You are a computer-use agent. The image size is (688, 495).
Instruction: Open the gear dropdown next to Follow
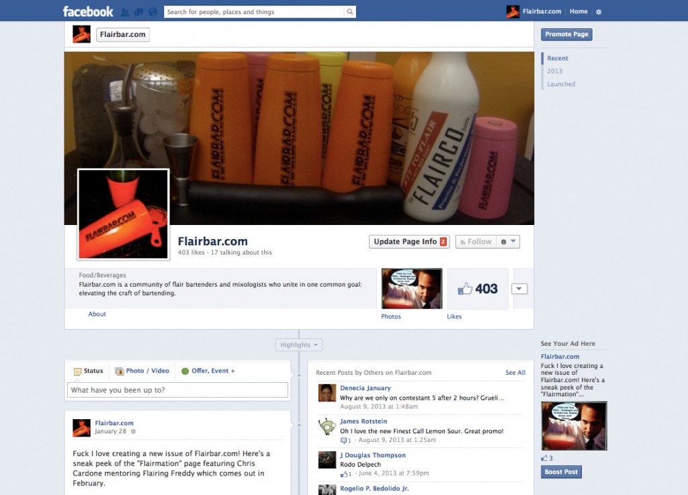click(x=508, y=242)
